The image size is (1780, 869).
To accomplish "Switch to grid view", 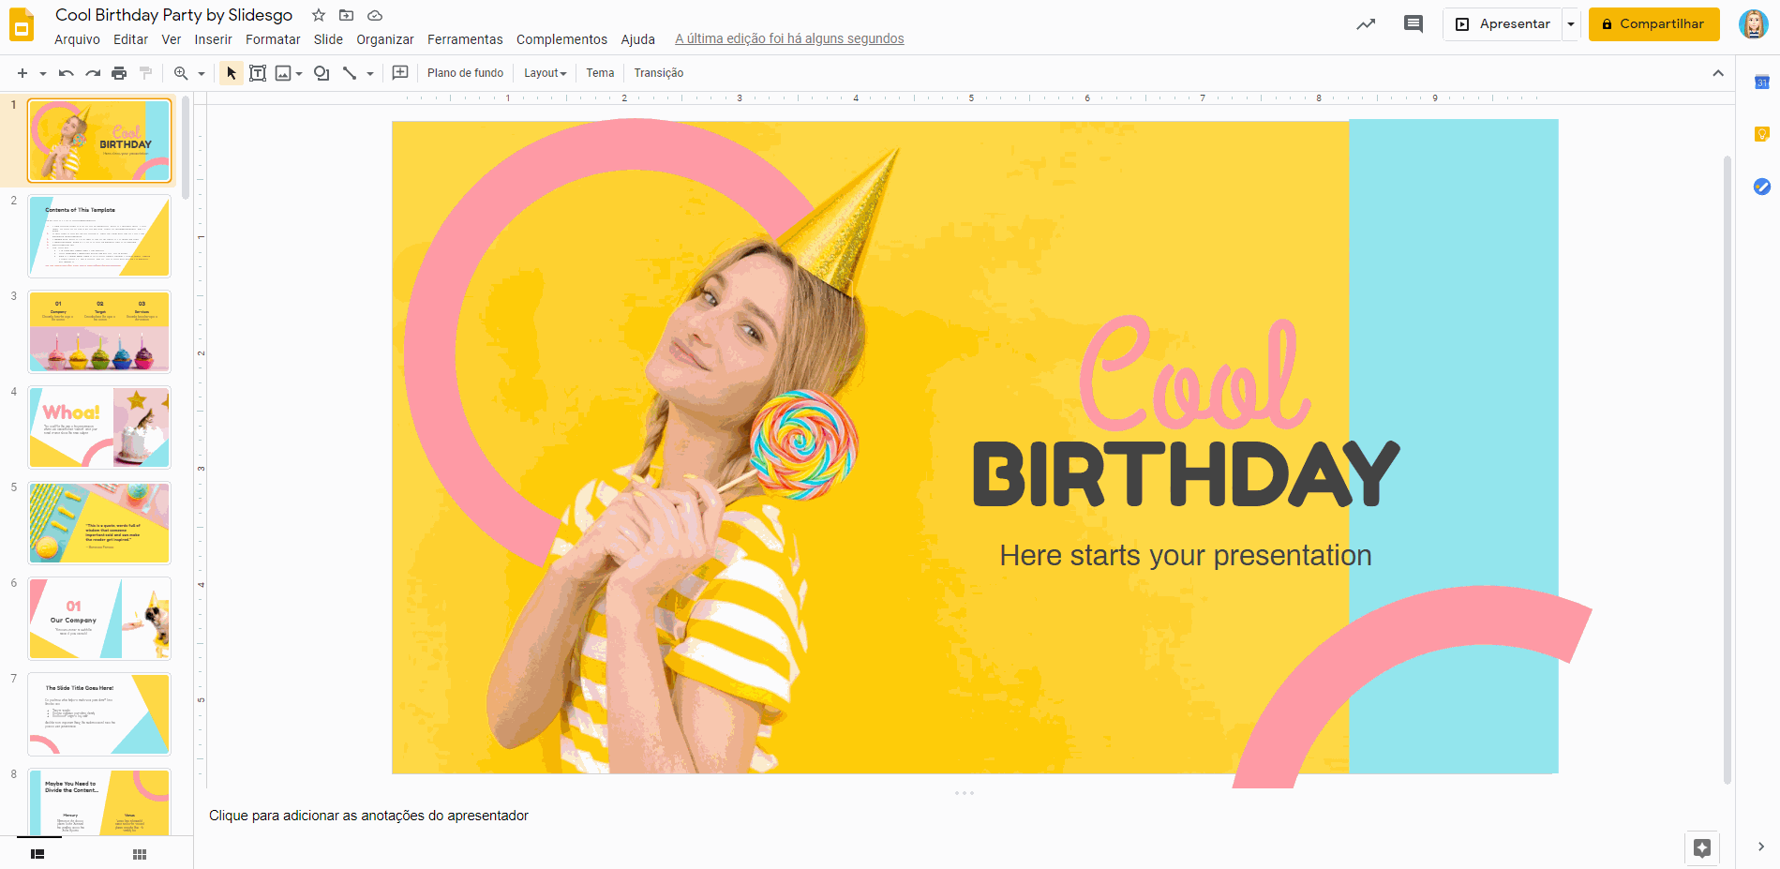I will click(x=140, y=854).
